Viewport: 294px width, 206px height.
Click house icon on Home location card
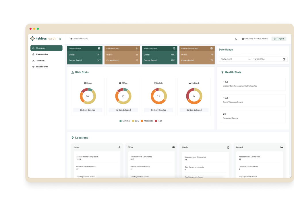point(119,147)
